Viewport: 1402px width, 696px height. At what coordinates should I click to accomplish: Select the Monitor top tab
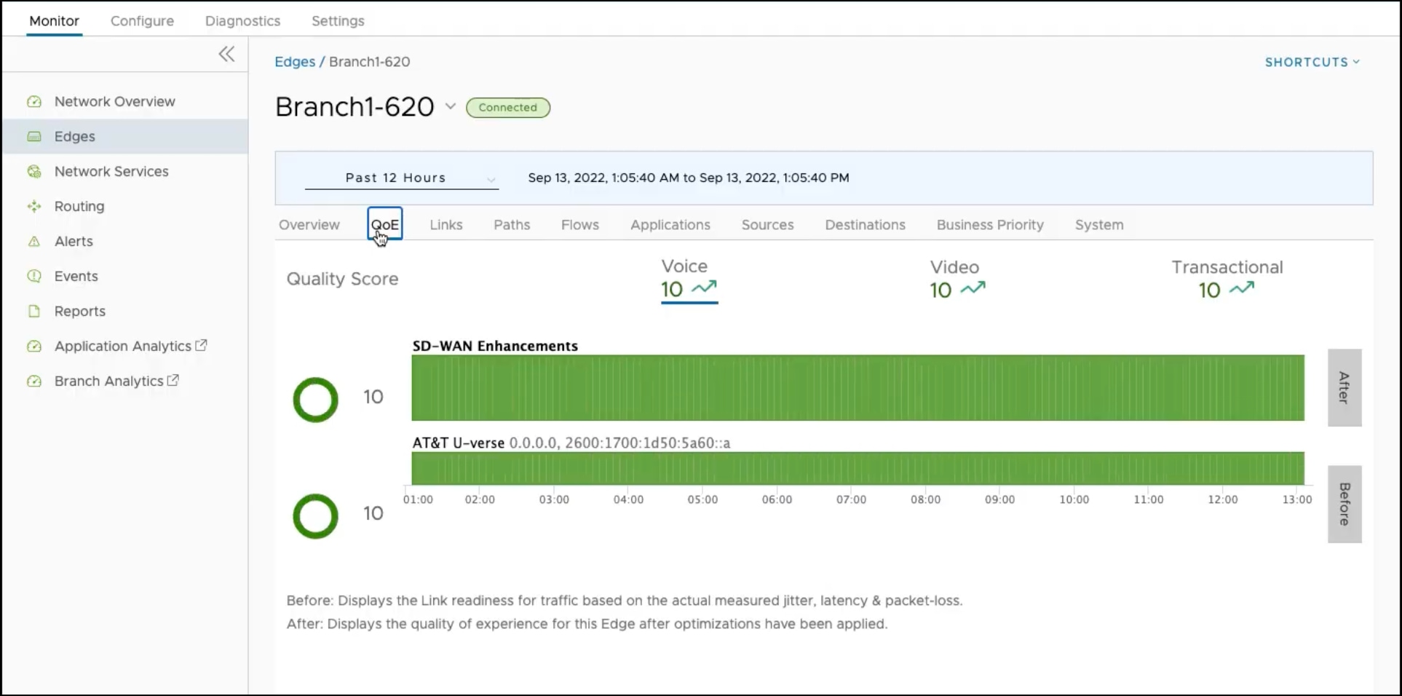click(54, 21)
